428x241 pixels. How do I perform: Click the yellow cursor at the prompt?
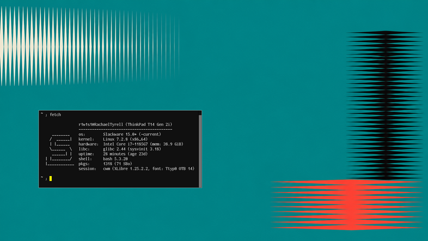[51, 178]
